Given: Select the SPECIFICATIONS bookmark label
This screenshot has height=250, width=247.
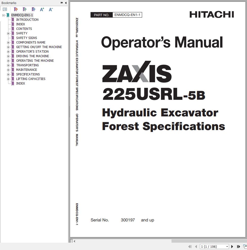Looking at the screenshot, I should point(28,74).
